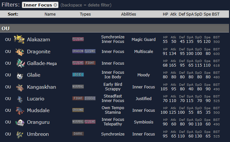Click Oranguru's Normal type badge
The height and width of the screenshot is (142, 230).
(x=78, y=122)
